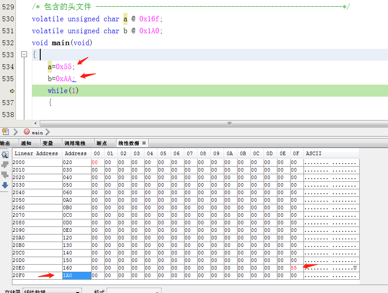Click the editor horizontal scrollbar thumb
The image size is (388, 293).
229,123
